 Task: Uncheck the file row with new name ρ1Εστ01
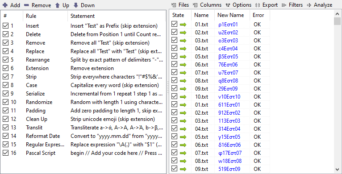point(174,24)
